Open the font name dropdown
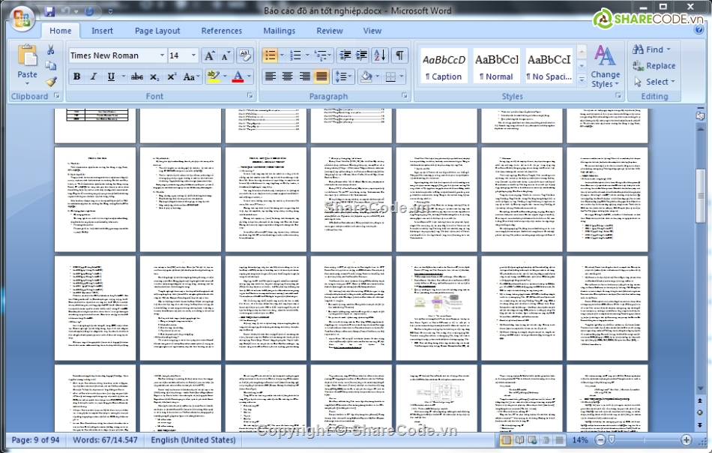712x453 pixels. tap(162, 55)
